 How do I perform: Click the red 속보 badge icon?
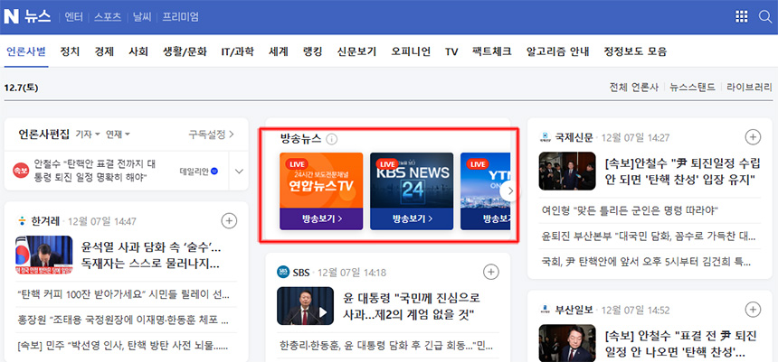point(21,171)
